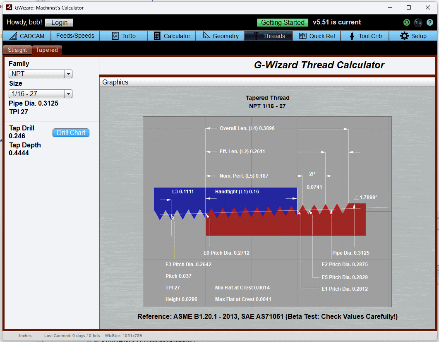The height and width of the screenshot is (342, 439).
Task: Select the Tapered tab
Action: tap(47, 50)
